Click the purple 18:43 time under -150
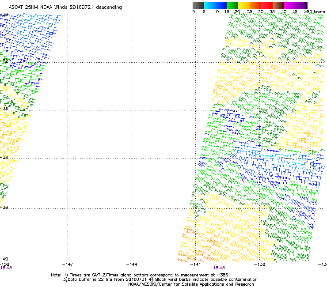Screen dimensions: 327x287 [x=6, y=268]
